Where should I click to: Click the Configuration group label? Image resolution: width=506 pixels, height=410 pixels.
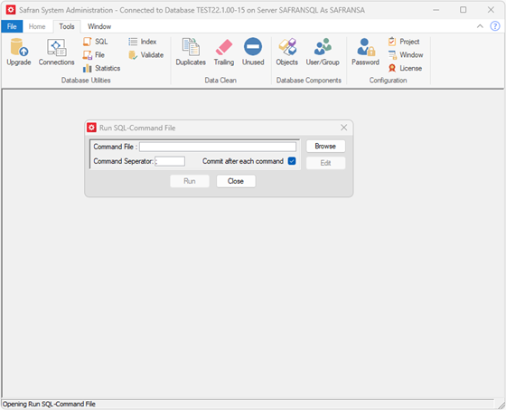[x=388, y=81]
